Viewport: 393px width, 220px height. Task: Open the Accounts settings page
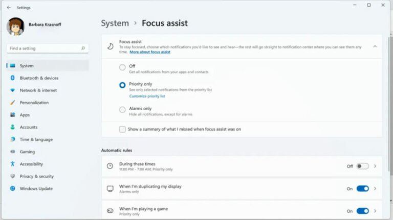[29, 127]
